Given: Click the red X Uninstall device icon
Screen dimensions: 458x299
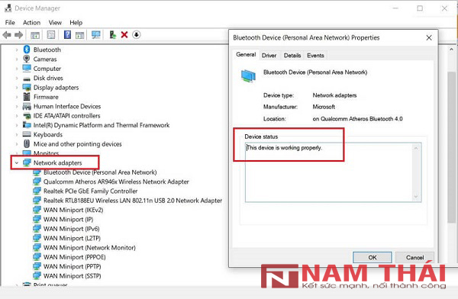Looking at the screenshot, I should pos(124,35).
